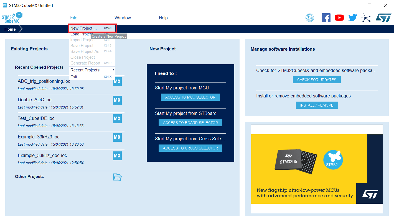This screenshot has height=222, width=394.
Task: Select Double_ADC.ioc project name
Action: 35,100
